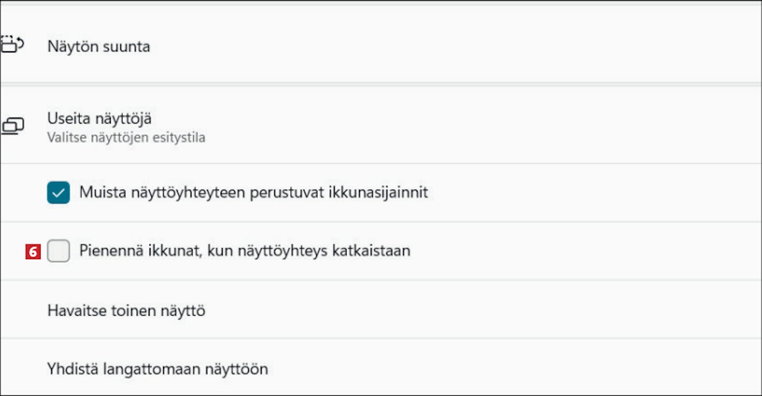Click the red number 6 marker
This screenshot has width=762, height=396.
pos(33,251)
